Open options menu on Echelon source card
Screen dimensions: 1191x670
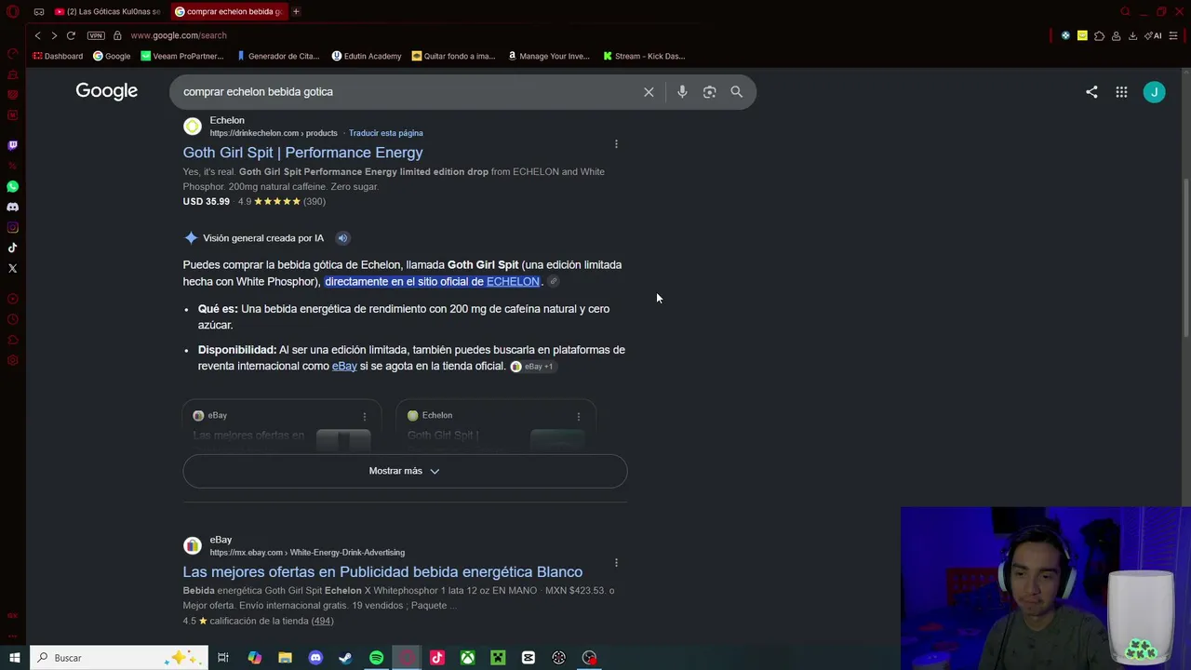pos(579,416)
